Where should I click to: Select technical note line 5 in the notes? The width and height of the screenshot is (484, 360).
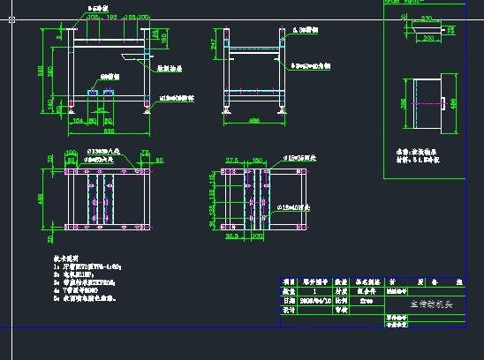[85, 298]
